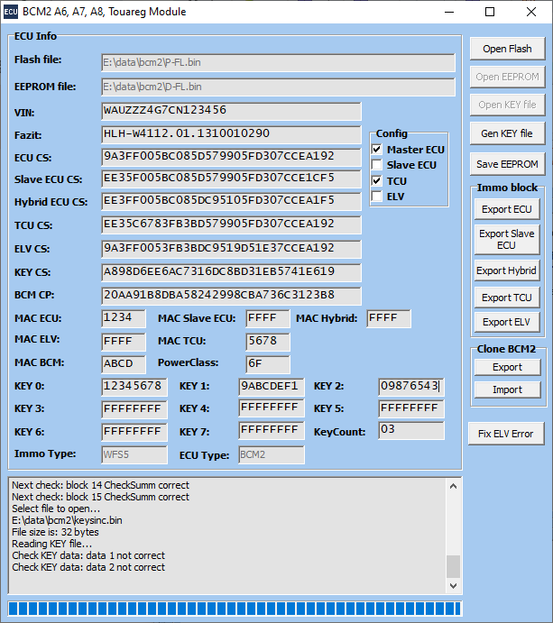Tick the ELV config checkbox
Screen dimensions: 553x623
[x=378, y=197]
